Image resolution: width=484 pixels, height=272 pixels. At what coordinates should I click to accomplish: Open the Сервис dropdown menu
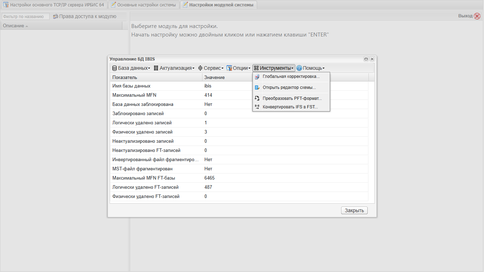click(x=211, y=68)
